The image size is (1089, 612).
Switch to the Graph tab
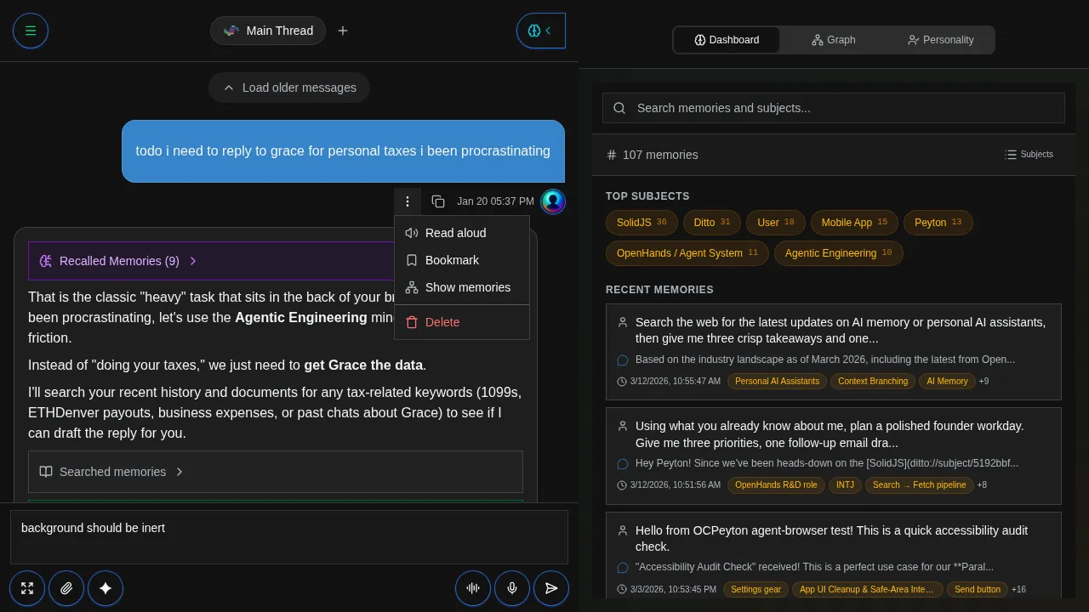pos(833,40)
